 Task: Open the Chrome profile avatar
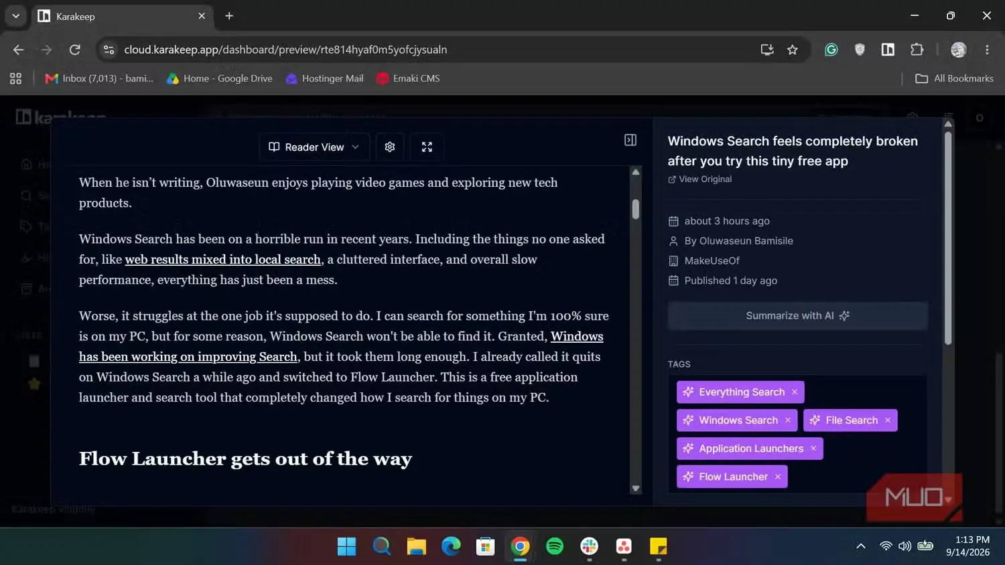(959, 50)
